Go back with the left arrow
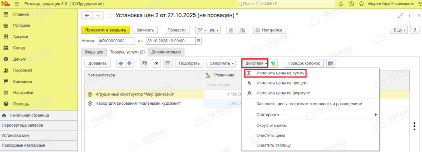Screen dimensions: 422x152 (x=87, y=16)
